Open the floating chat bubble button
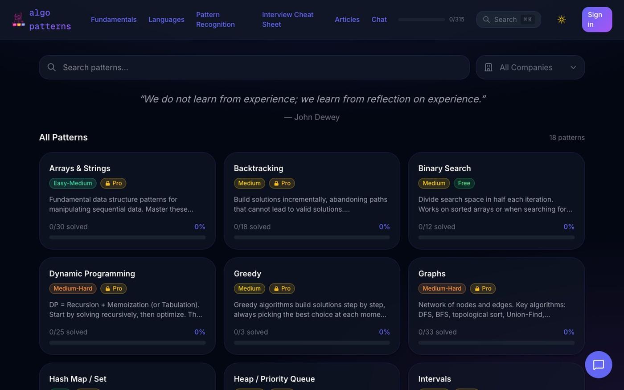Viewport: 624px width, 390px height. pos(598,365)
